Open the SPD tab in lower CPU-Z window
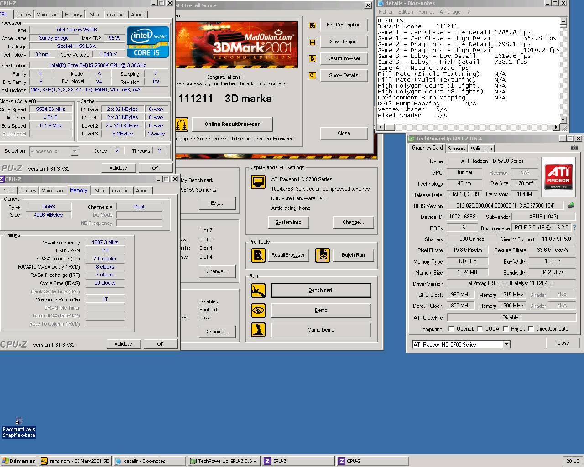584x467 pixels. coord(99,191)
